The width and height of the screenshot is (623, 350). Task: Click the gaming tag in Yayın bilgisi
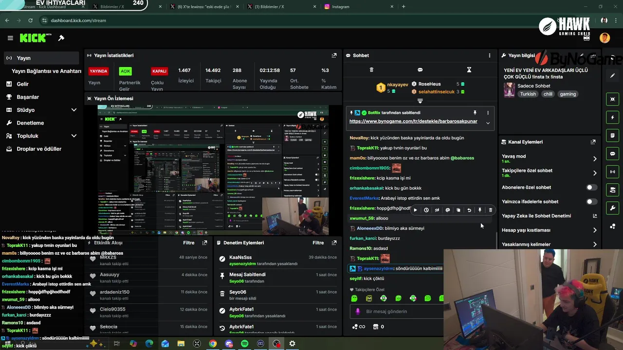(568, 94)
